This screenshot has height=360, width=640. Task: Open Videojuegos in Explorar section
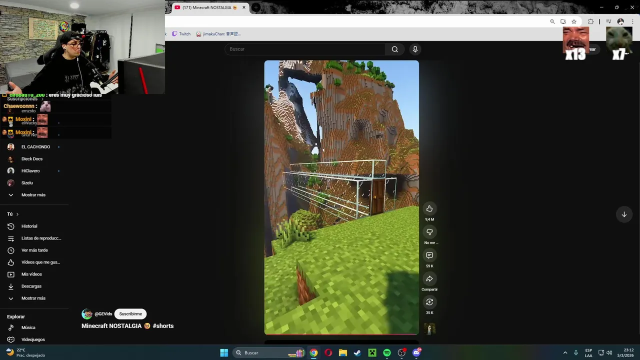[x=34, y=339]
